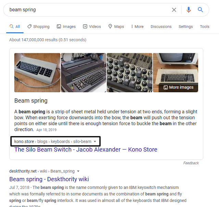The width and height of the screenshot is (219, 207).
Task: Expand deskthority.net result dropdown arrow
Action: (78, 171)
